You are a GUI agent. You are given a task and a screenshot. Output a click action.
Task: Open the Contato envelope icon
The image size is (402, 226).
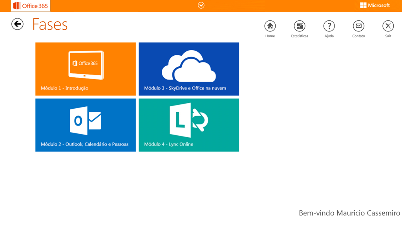358,26
